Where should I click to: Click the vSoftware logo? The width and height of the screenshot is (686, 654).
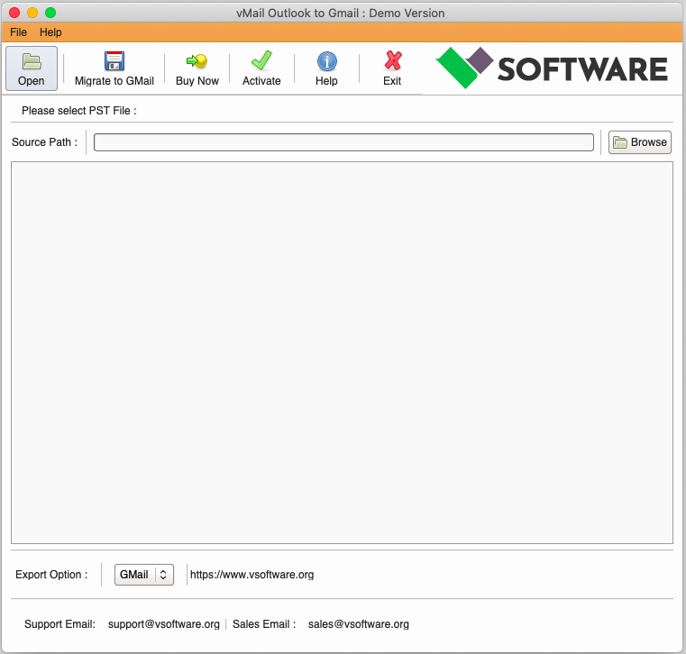tap(552, 68)
